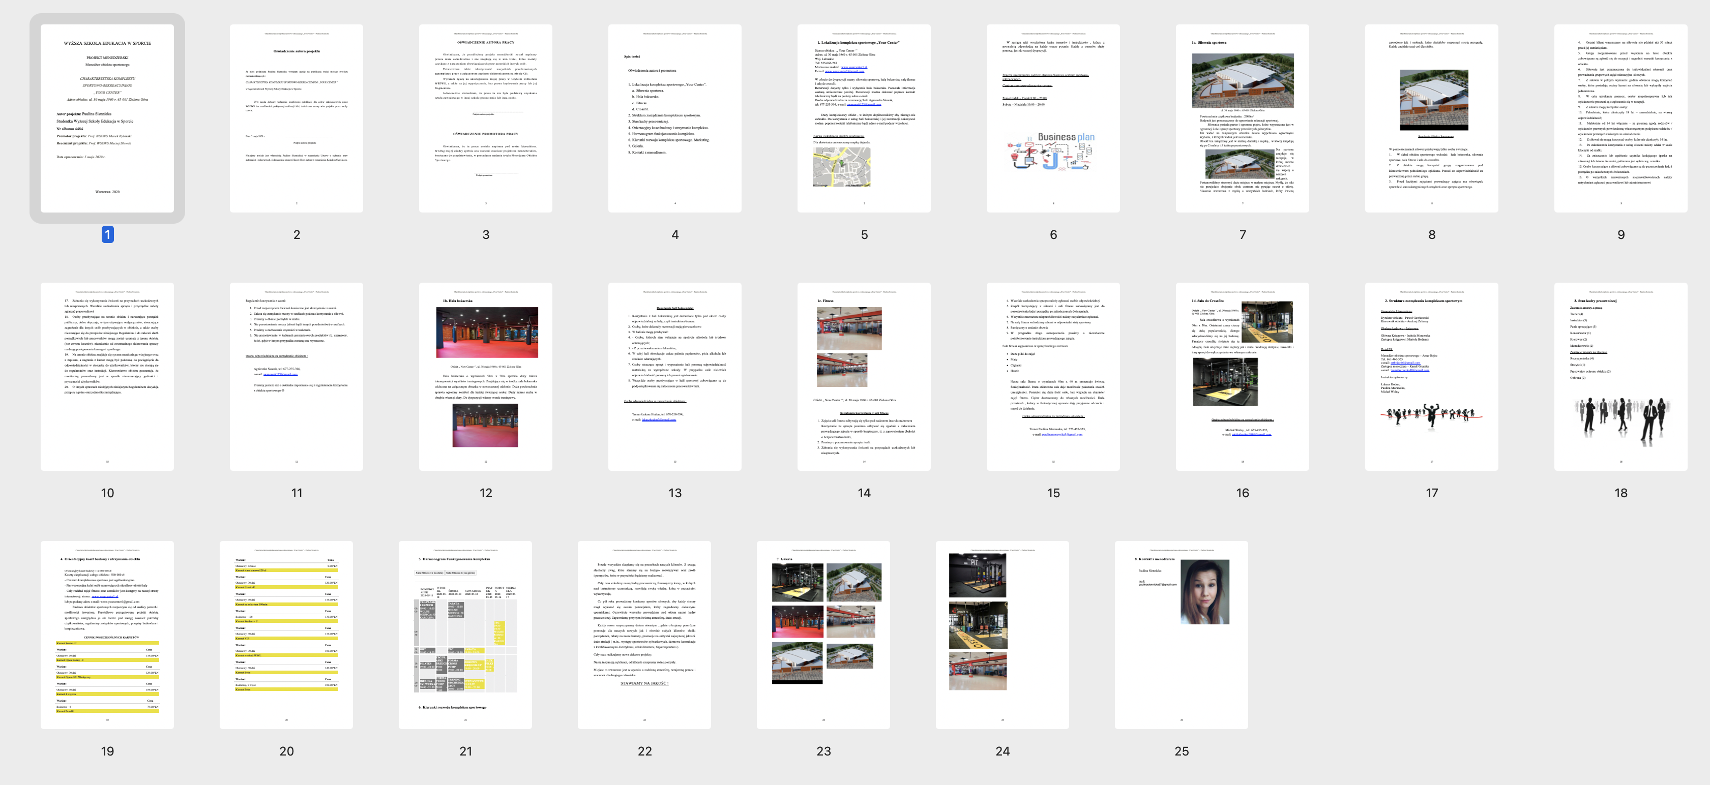Select page 4 table of contents thumbnail
The image size is (1710, 785).
click(x=674, y=118)
